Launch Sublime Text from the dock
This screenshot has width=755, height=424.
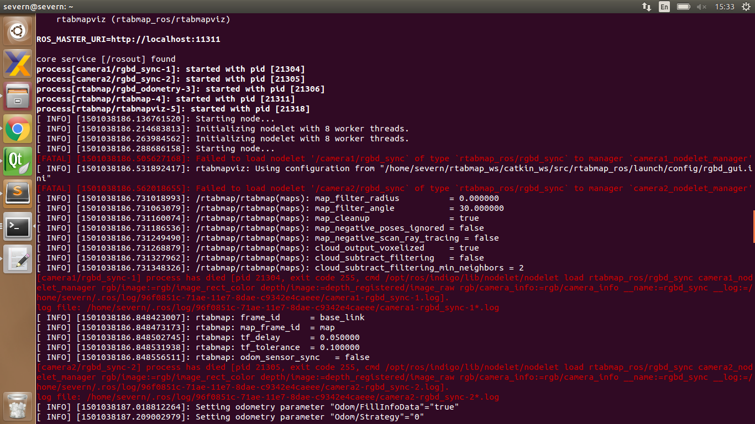[18, 194]
